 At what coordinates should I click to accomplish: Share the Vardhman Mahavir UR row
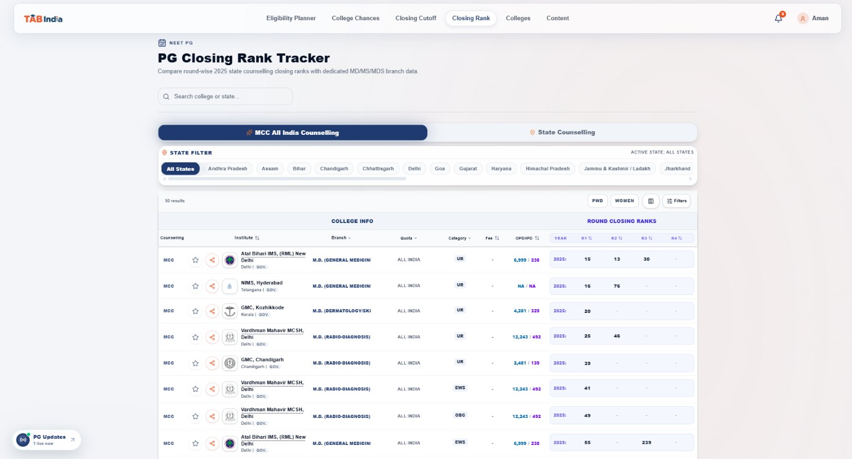tap(212, 337)
